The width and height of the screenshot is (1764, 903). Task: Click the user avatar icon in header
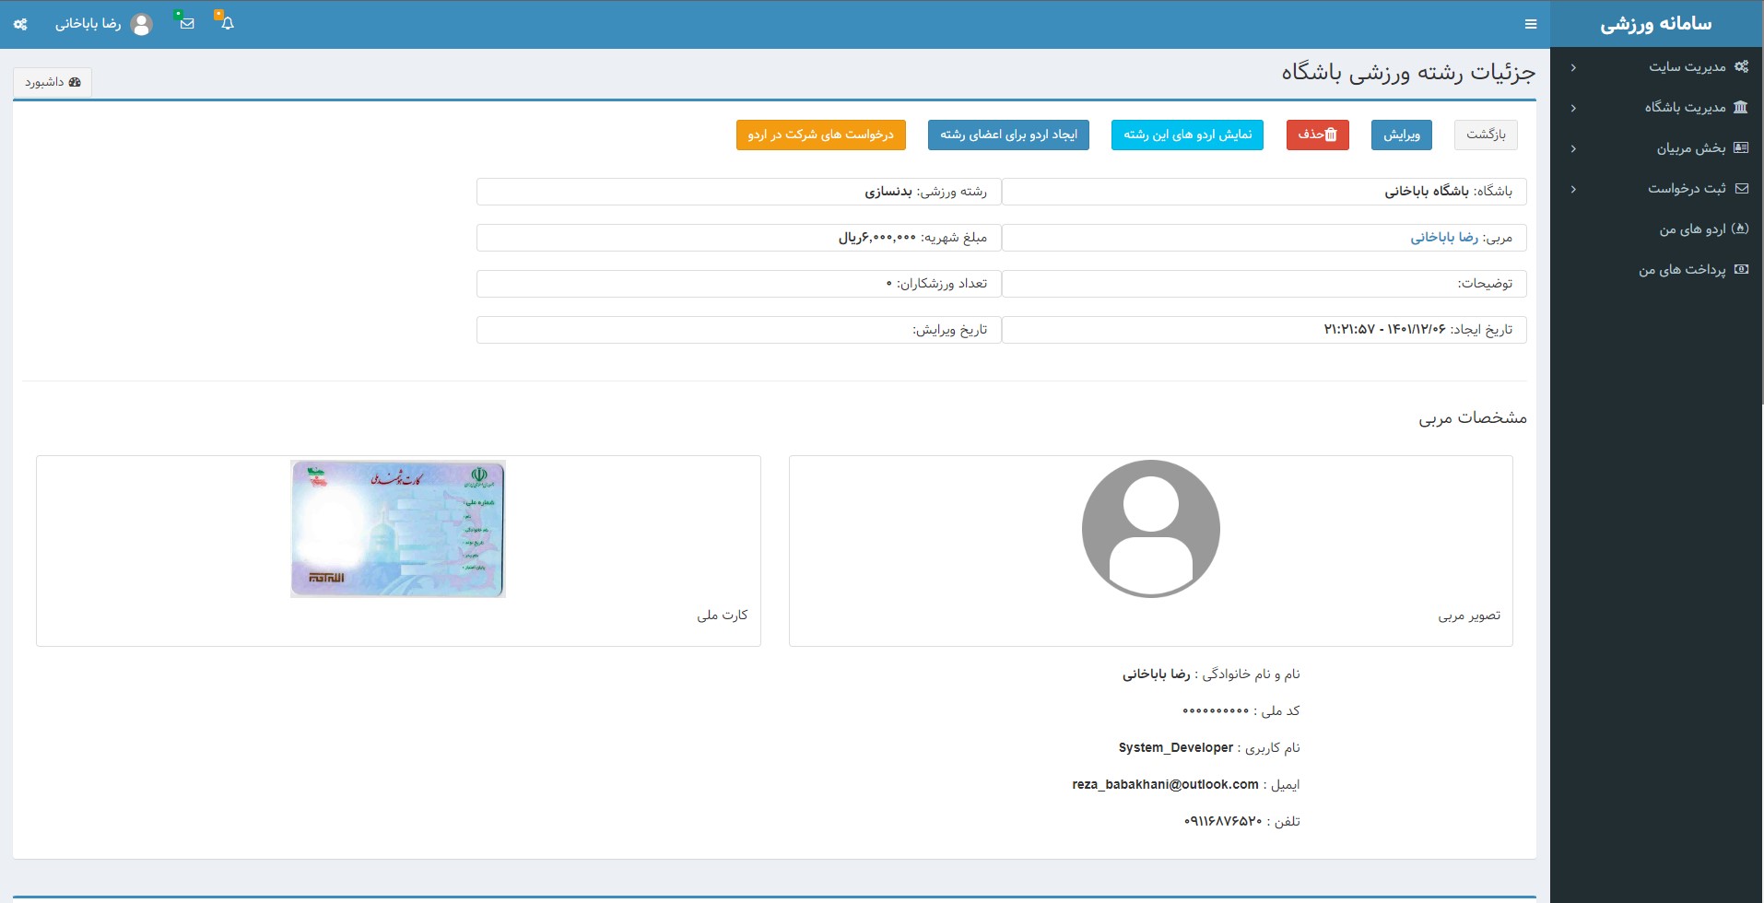point(142,25)
